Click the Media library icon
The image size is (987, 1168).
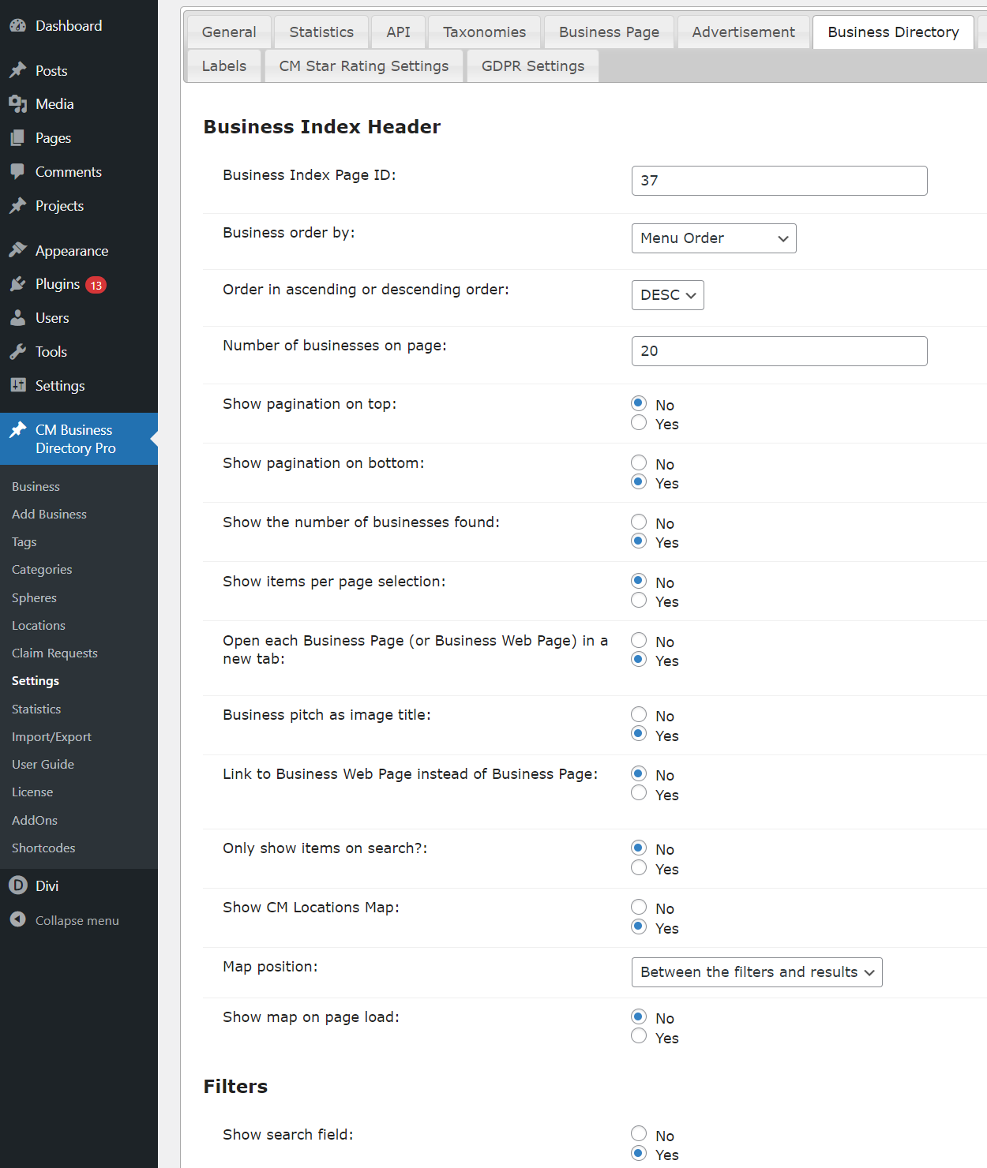point(18,104)
